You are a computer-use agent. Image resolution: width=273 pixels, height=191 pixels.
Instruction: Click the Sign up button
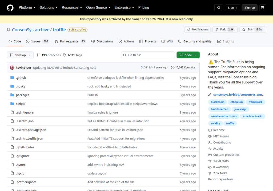(x=250, y=8)
